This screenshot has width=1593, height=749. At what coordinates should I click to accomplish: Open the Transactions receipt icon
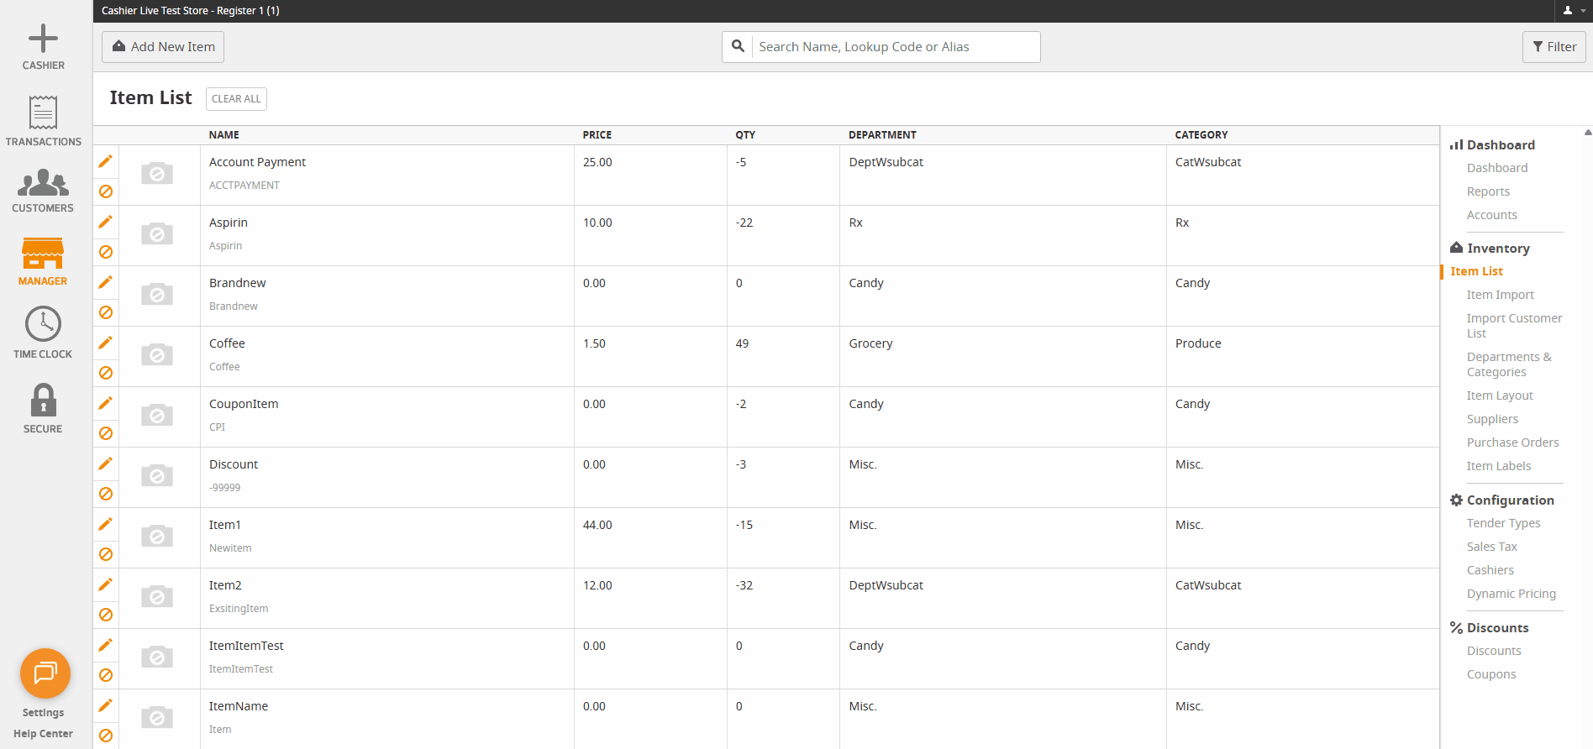(x=43, y=113)
